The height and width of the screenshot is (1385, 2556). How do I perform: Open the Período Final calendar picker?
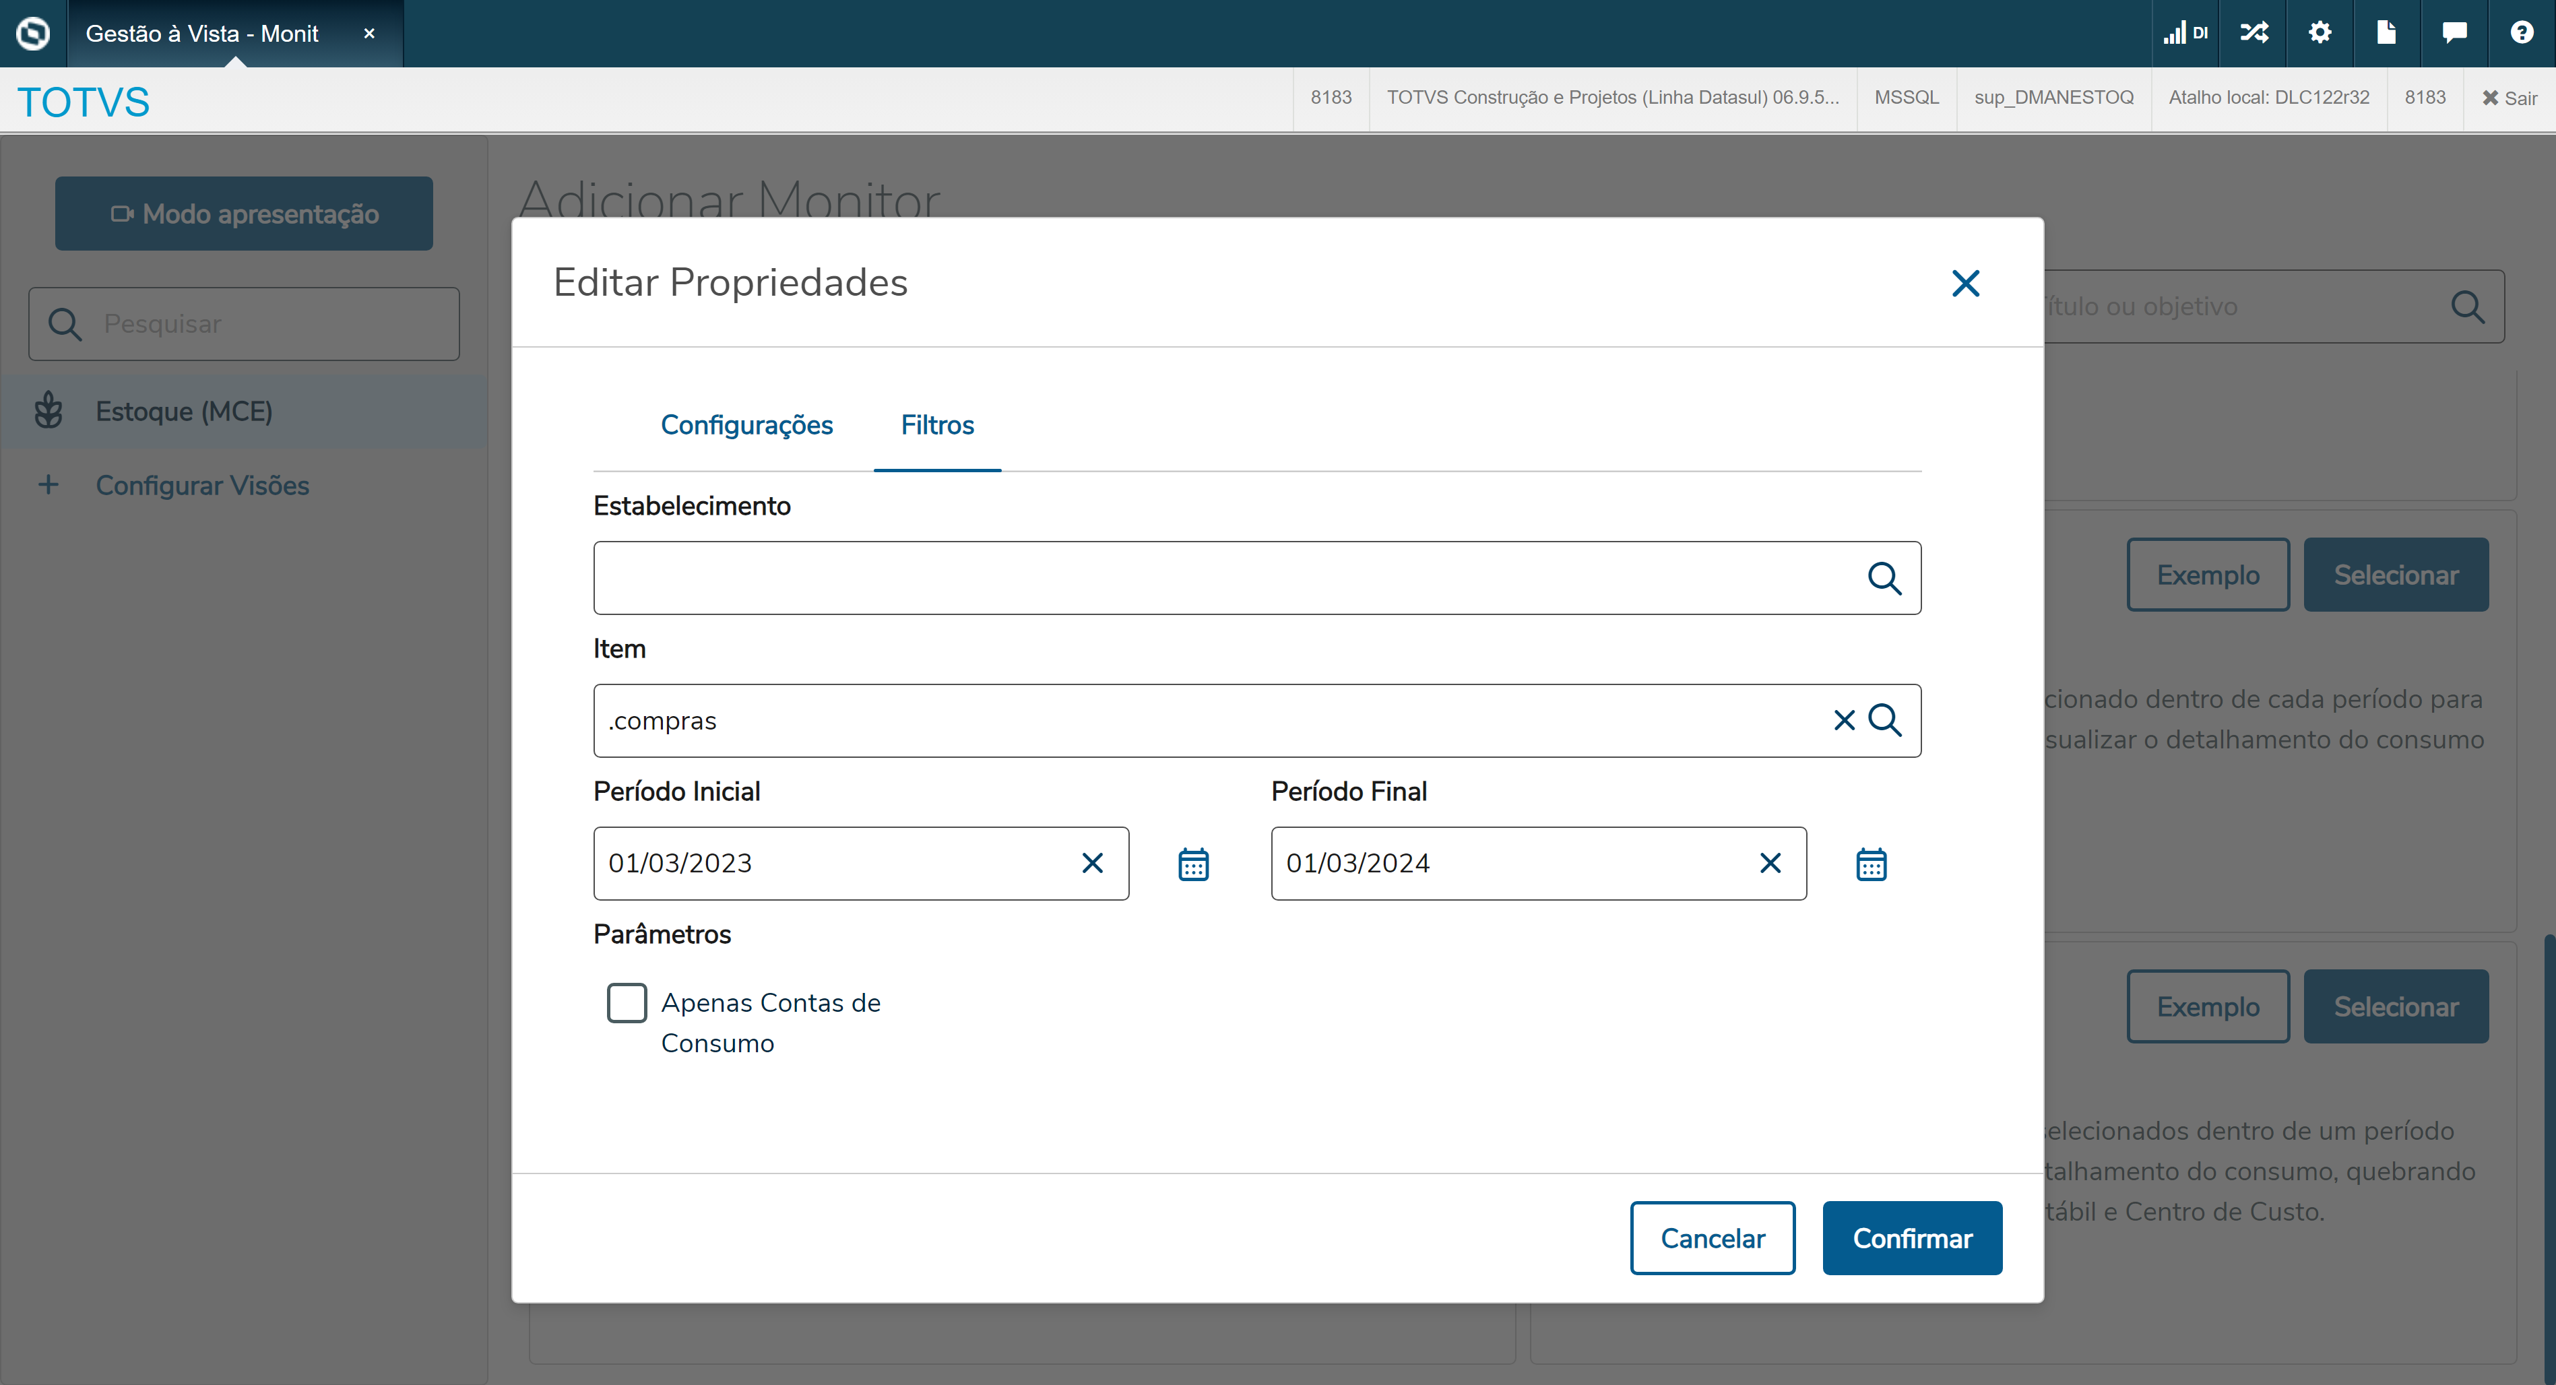click(x=1870, y=864)
